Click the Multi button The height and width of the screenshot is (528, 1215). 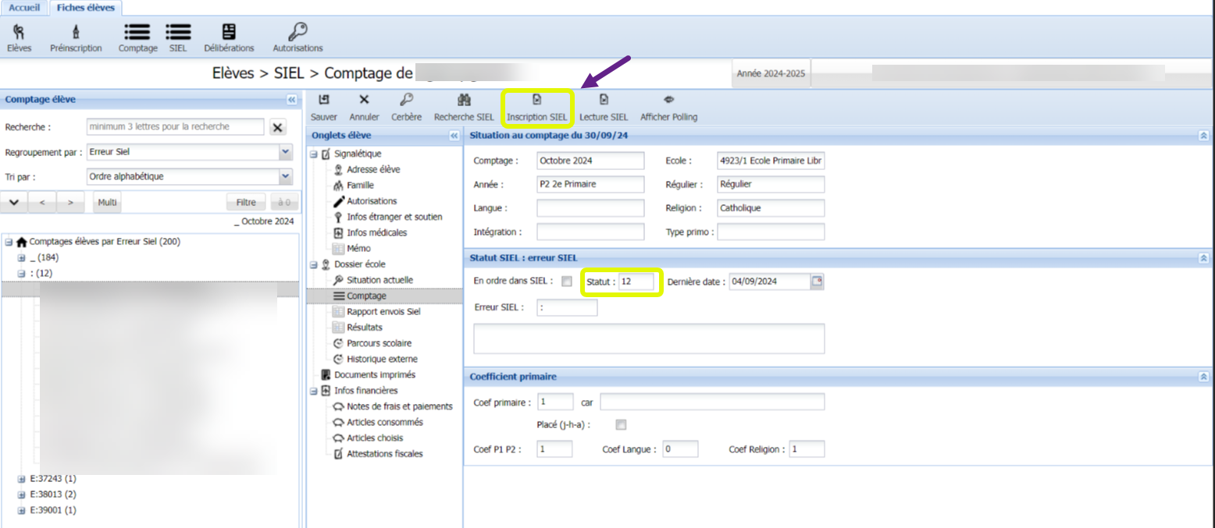coord(108,203)
